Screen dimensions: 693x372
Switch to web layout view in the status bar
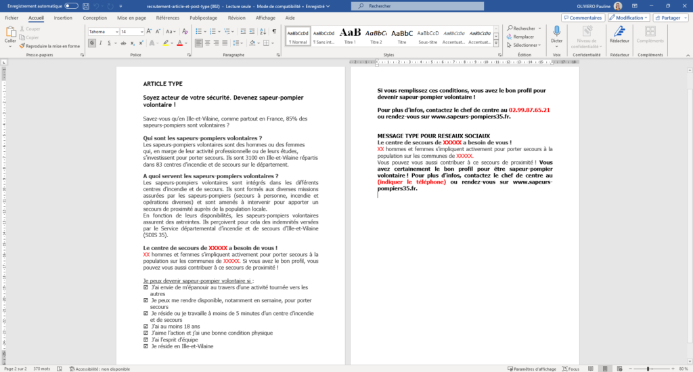pos(619,369)
